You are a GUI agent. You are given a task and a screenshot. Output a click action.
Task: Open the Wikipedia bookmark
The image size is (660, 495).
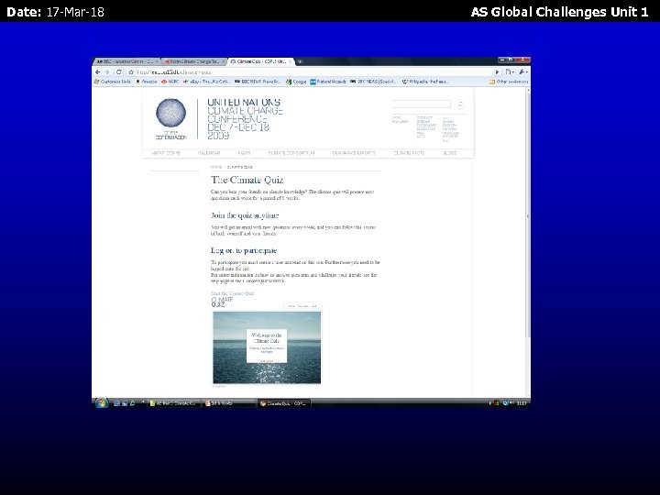click(425, 82)
